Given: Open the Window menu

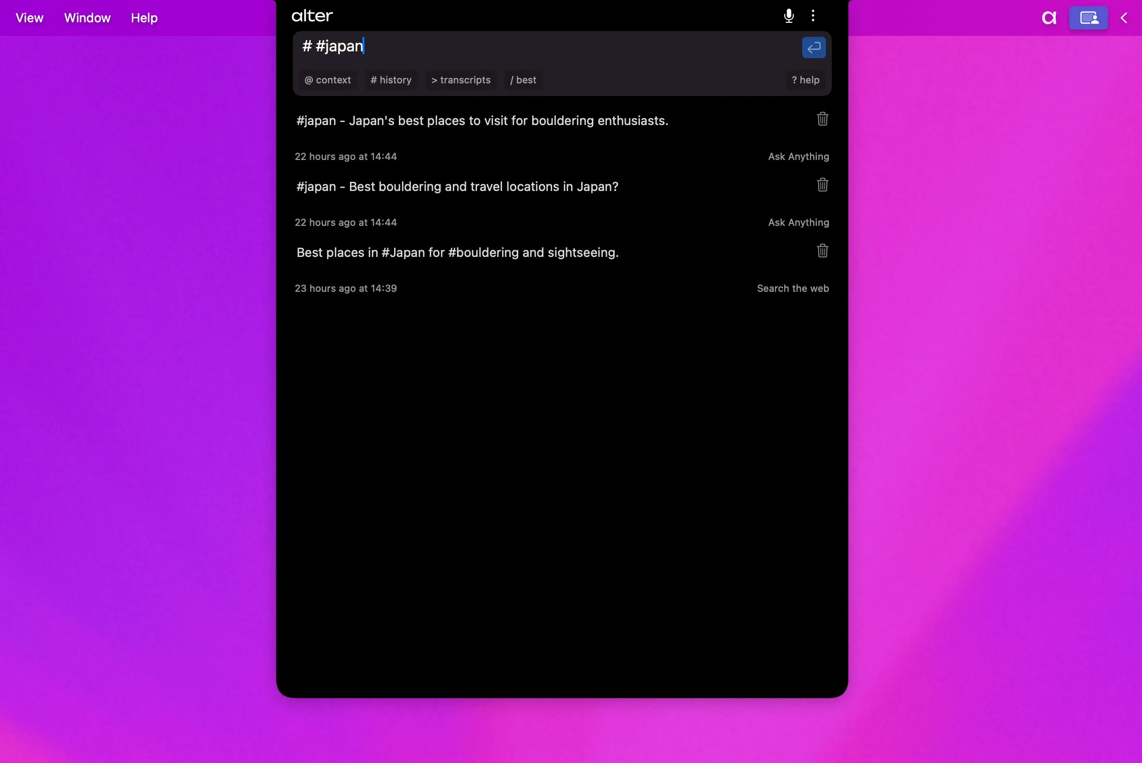Looking at the screenshot, I should [x=87, y=18].
